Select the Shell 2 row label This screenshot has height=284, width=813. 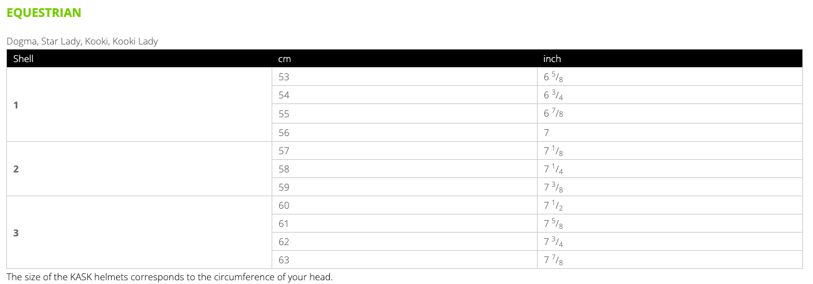tap(16, 169)
